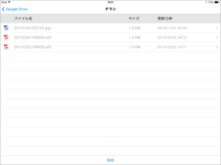Tap the 保存 save button
Screen dimensions: 221x165
[x=110, y=160]
